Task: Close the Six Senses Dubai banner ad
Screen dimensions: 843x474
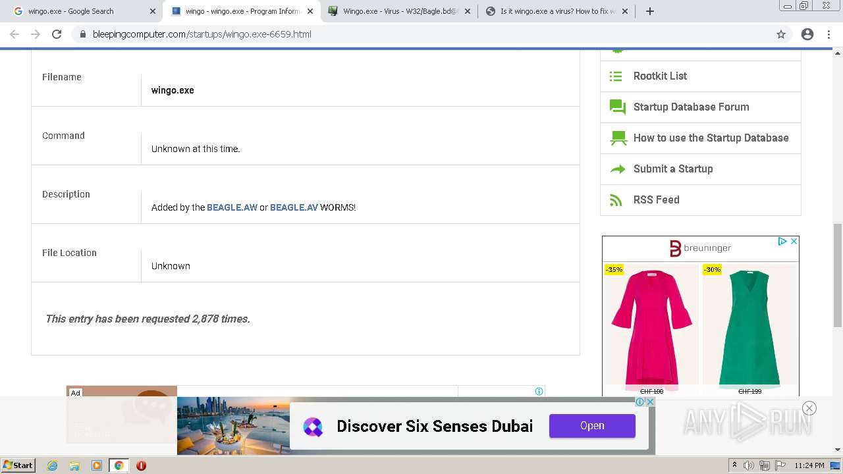Action: tap(650, 402)
